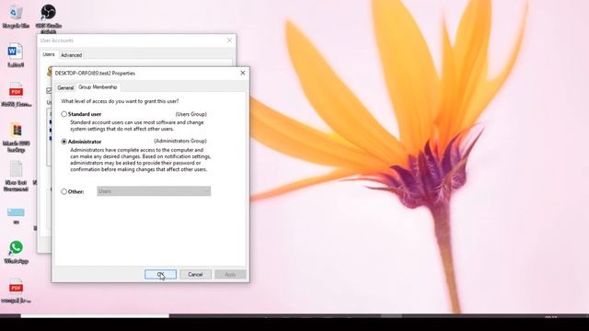Click the Apply button
Image resolution: width=589 pixels, height=331 pixels.
tap(230, 274)
